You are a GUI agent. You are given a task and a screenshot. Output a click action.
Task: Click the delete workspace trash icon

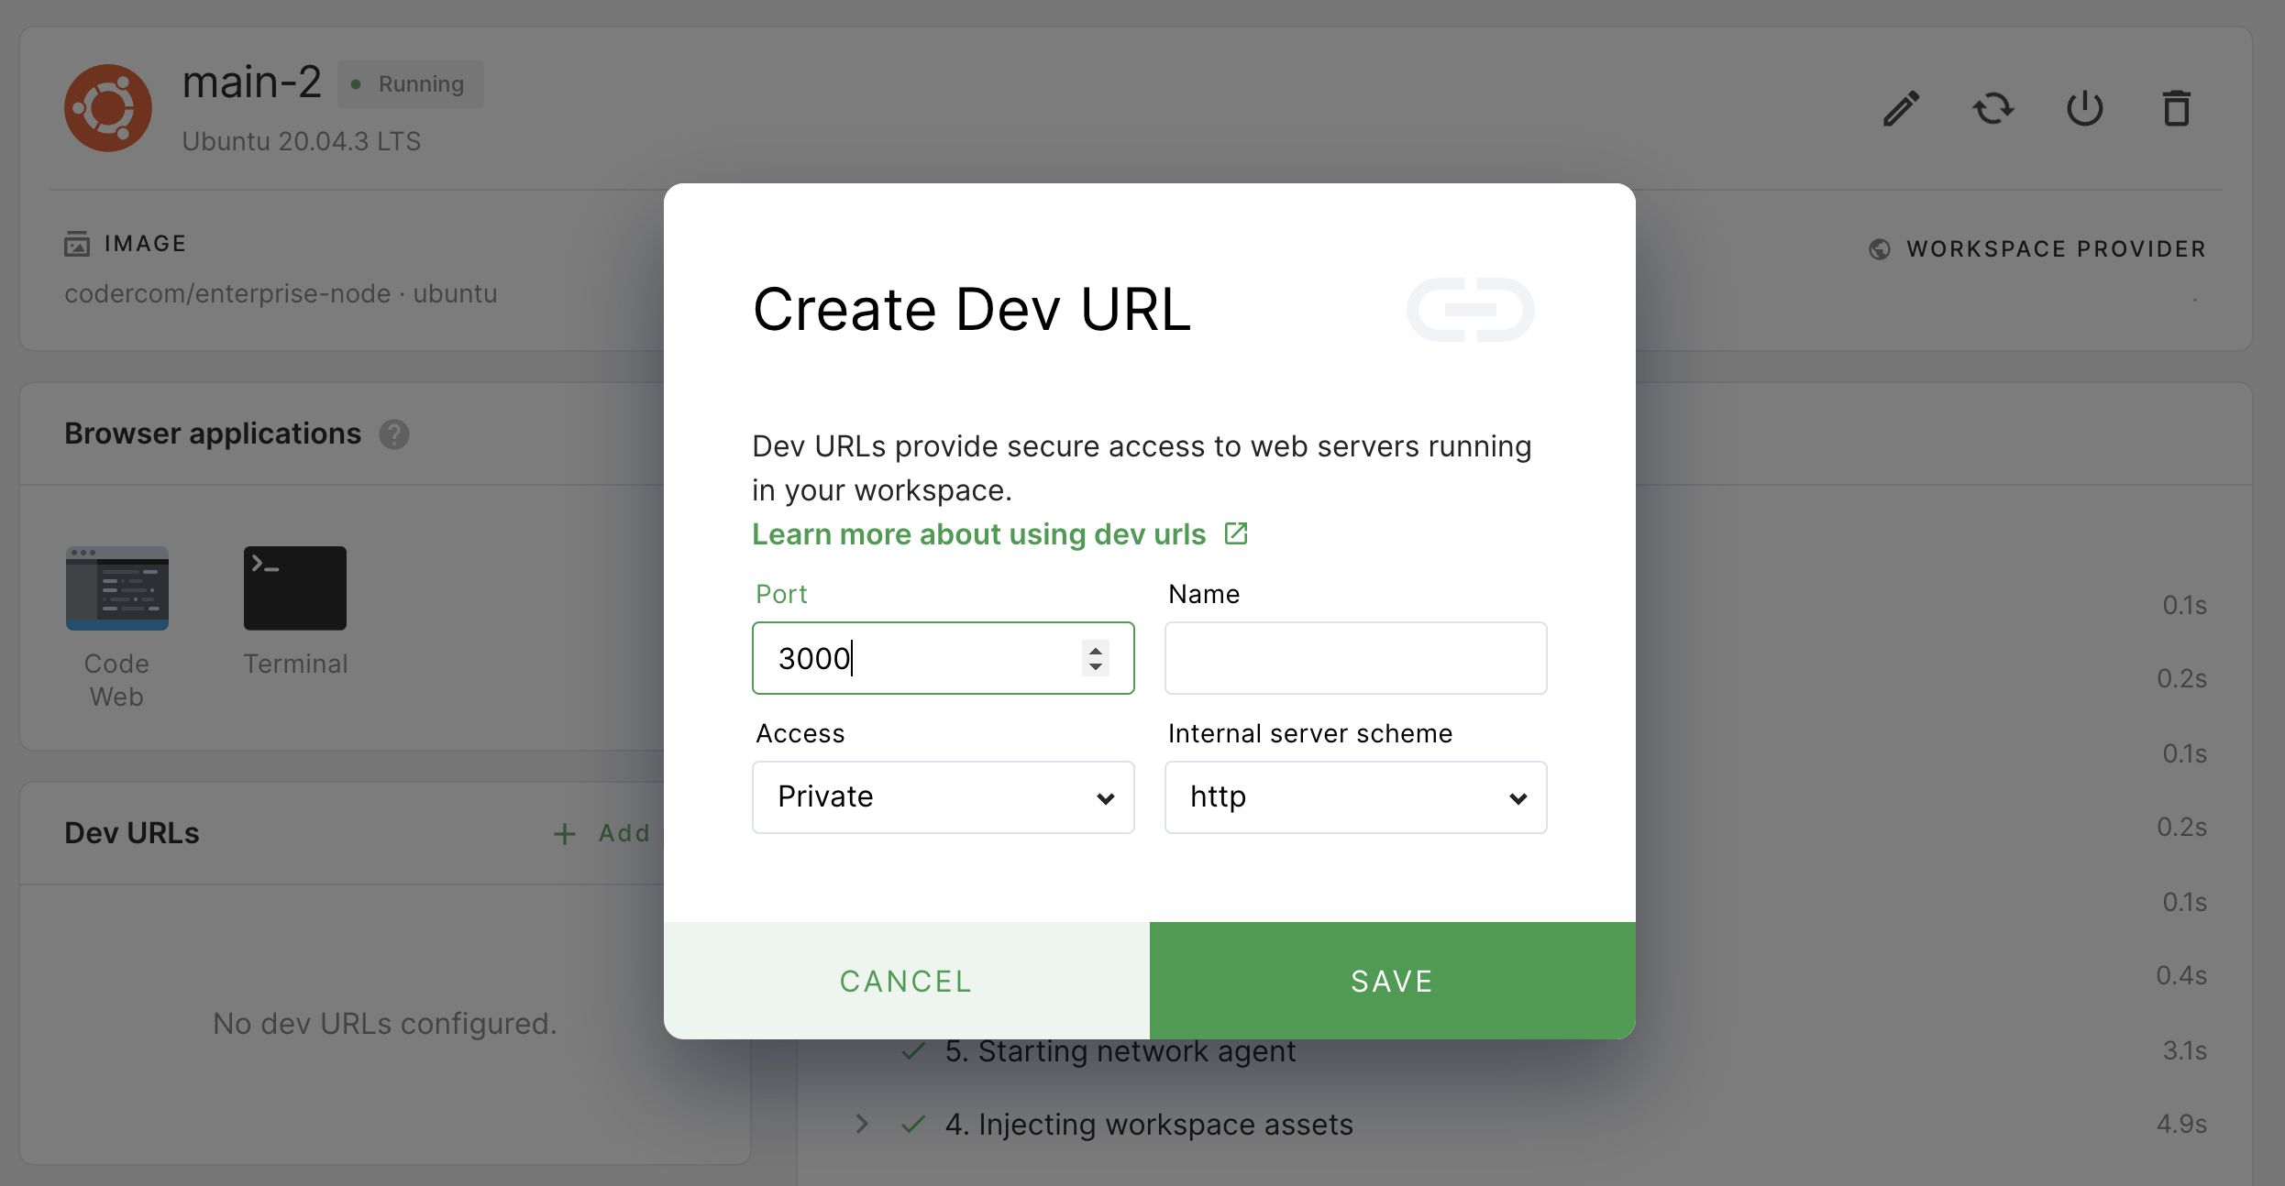(2178, 108)
